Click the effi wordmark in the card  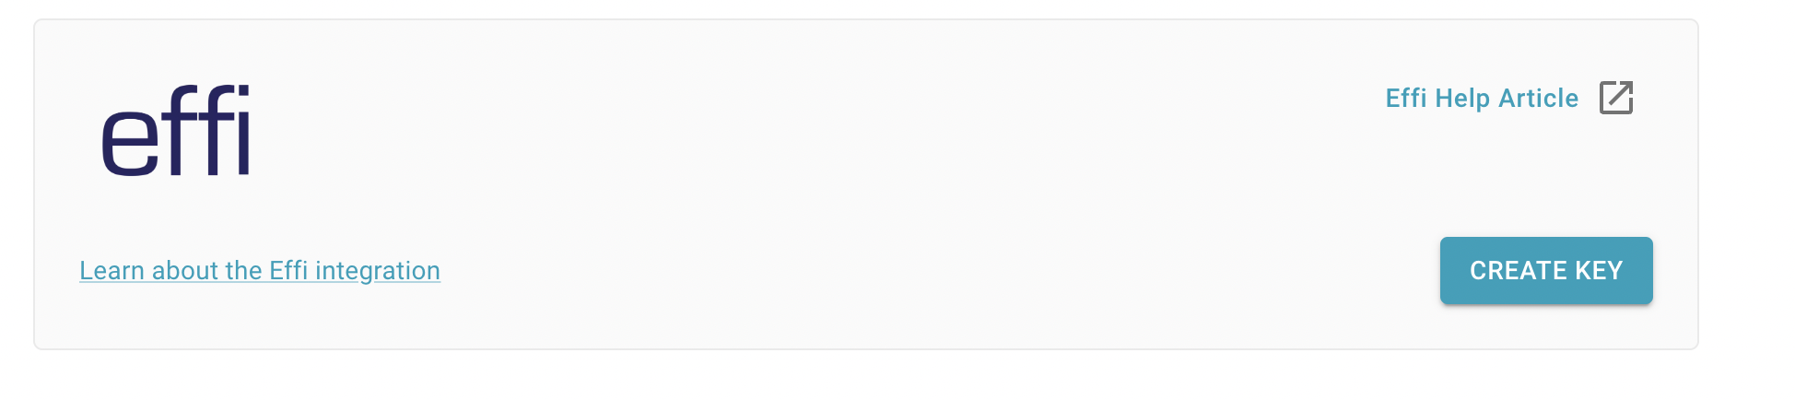click(176, 131)
